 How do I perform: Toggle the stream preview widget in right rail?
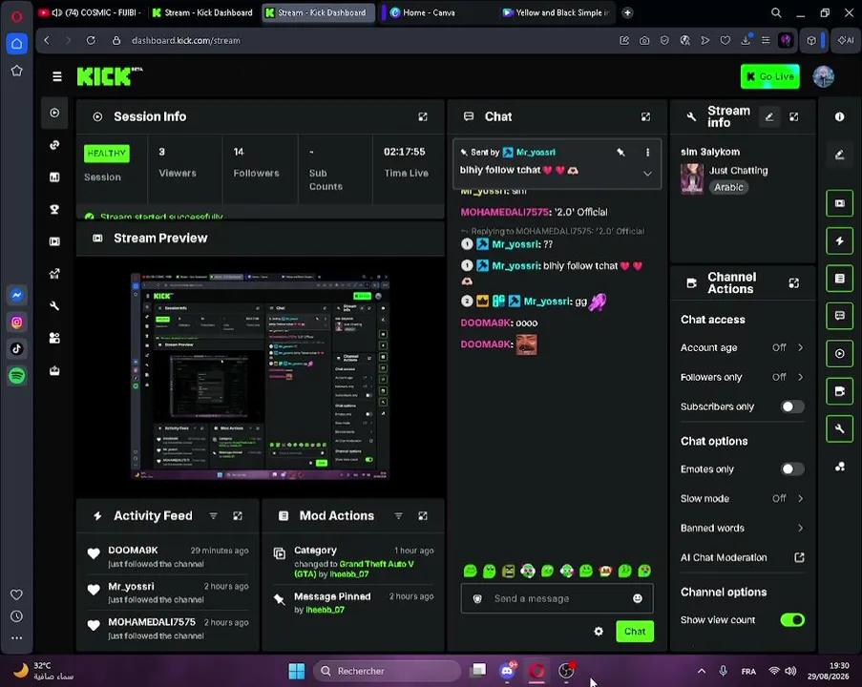(839, 203)
